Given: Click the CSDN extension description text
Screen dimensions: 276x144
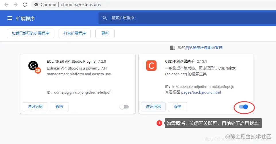Looking at the screenshot, I should [x=200, y=71].
